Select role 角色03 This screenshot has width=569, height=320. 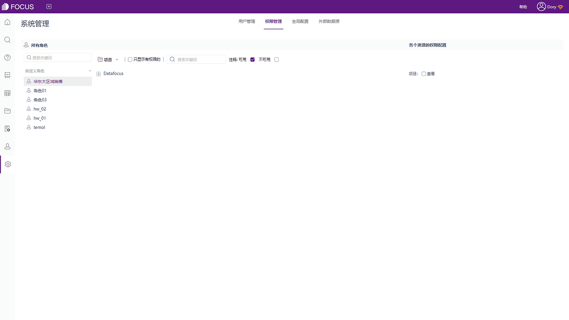click(58, 100)
